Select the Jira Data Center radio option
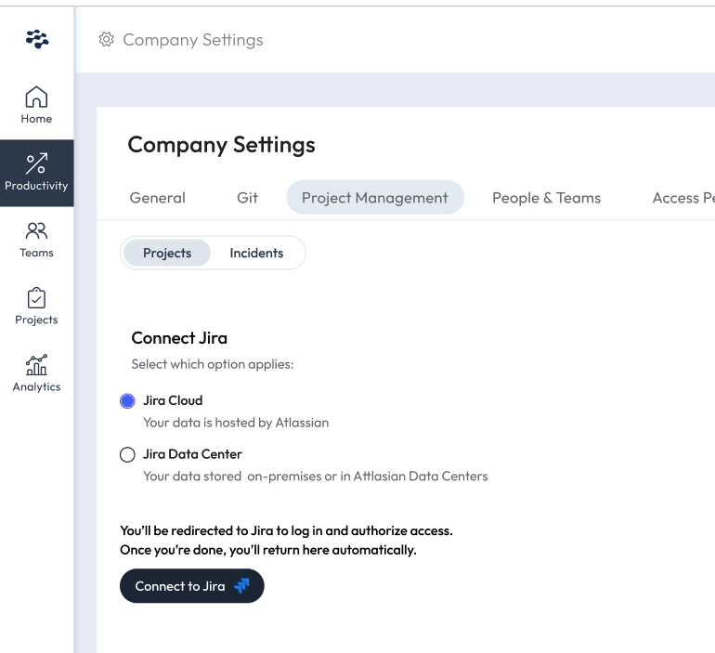Image resolution: width=715 pixels, height=653 pixels. (128, 455)
